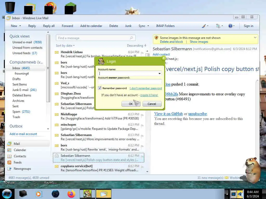Open the create it here! link
The width and height of the screenshot is (266, 199).
[x=149, y=95]
